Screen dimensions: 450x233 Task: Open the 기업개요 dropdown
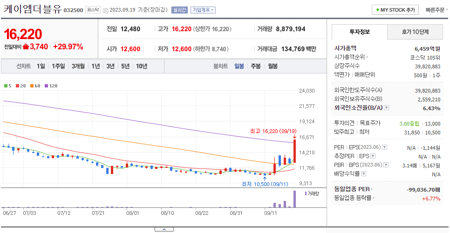tap(203, 10)
